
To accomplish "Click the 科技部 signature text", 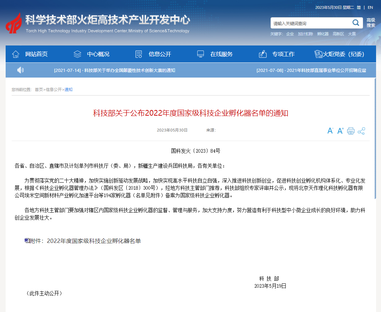I will coord(269,279).
